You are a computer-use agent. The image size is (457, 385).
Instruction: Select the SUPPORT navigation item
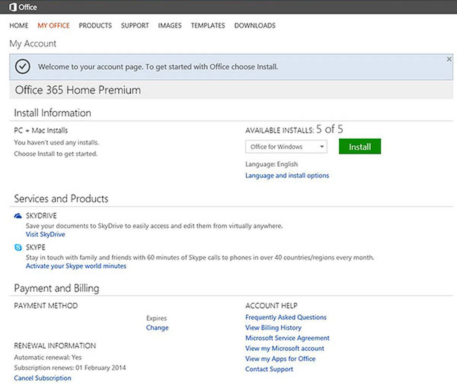(135, 25)
